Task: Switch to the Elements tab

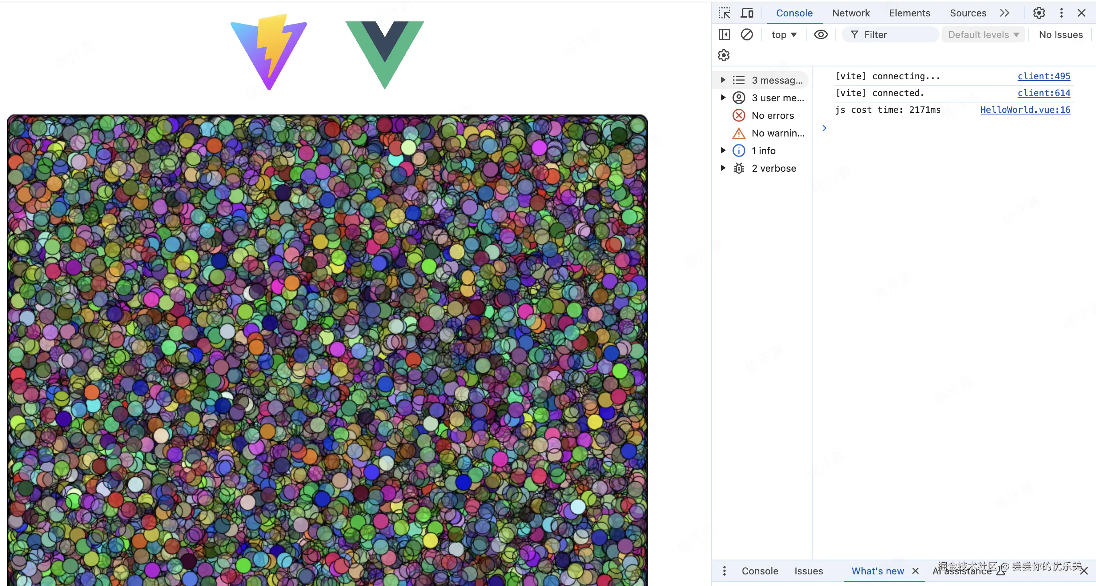Action: [x=909, y=13]
